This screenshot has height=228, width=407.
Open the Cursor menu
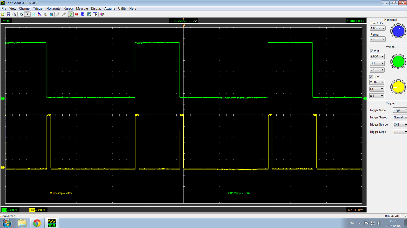[69, 9]
